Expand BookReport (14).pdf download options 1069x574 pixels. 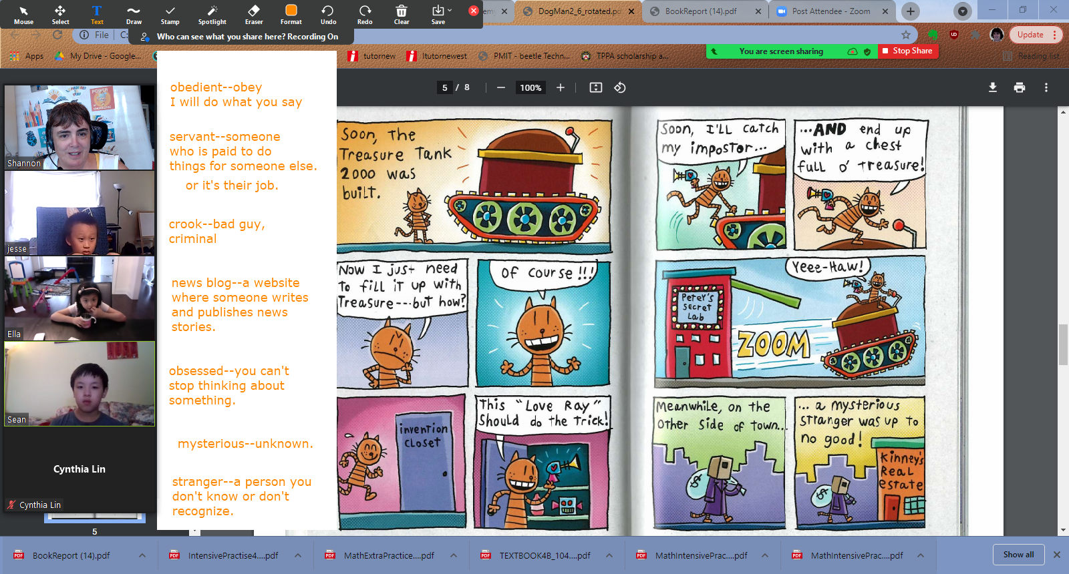142,555
